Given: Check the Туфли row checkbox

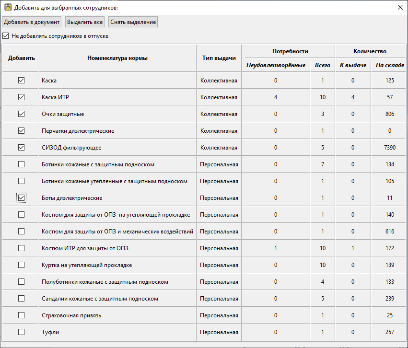Looking at the screenshot, I should 22,332.
